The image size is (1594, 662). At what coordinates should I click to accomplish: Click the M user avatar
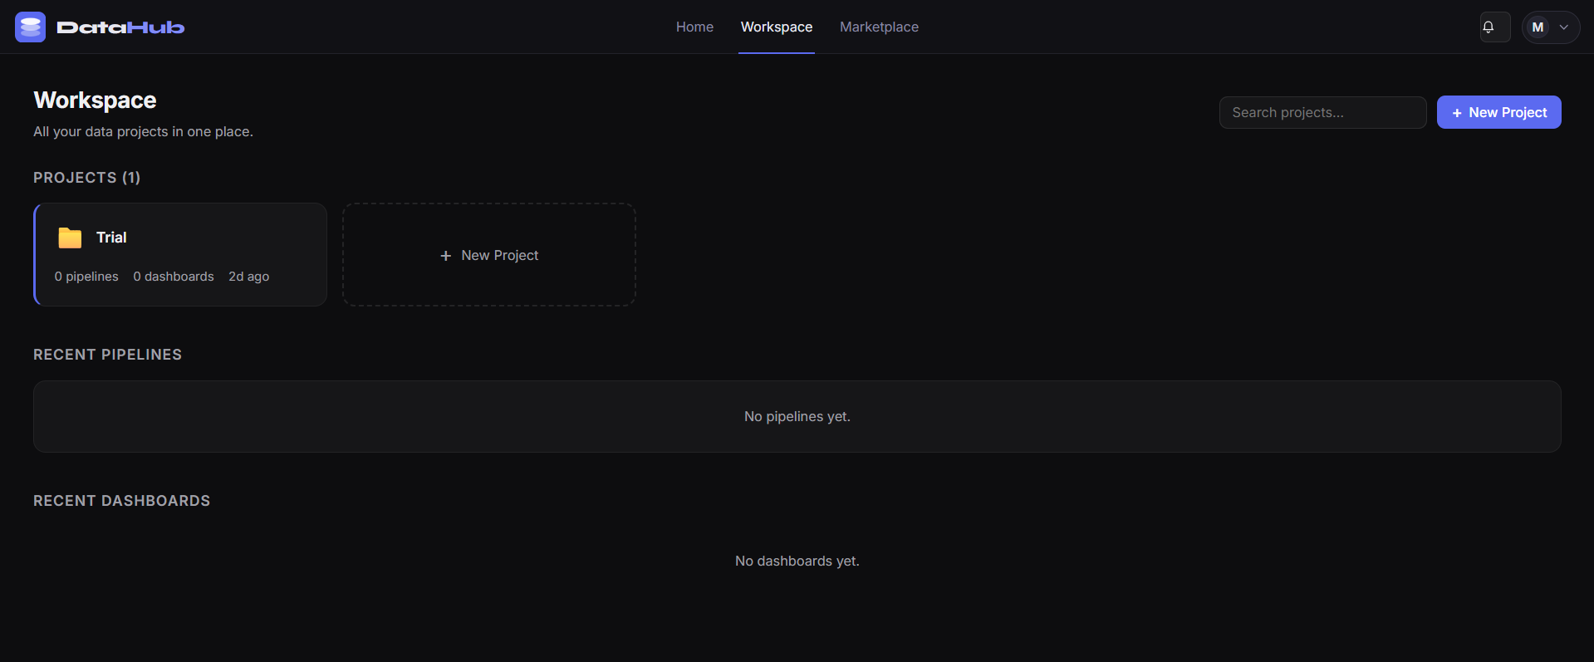point(1538,27)
